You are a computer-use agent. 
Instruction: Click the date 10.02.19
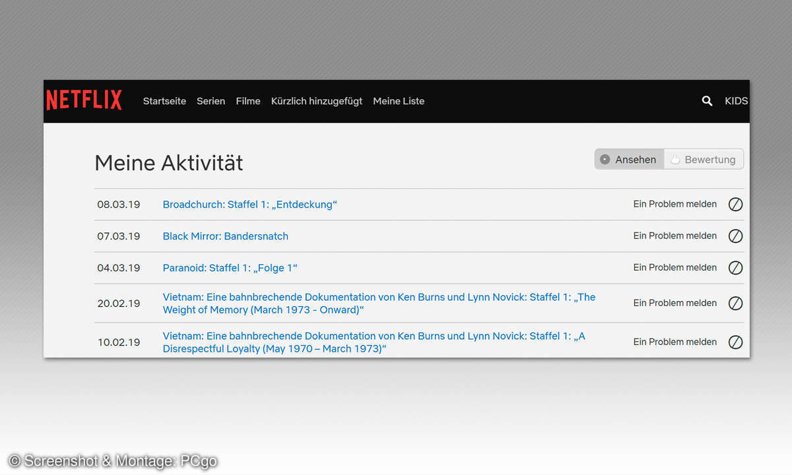pyautogui.click(x=119, y=342)
